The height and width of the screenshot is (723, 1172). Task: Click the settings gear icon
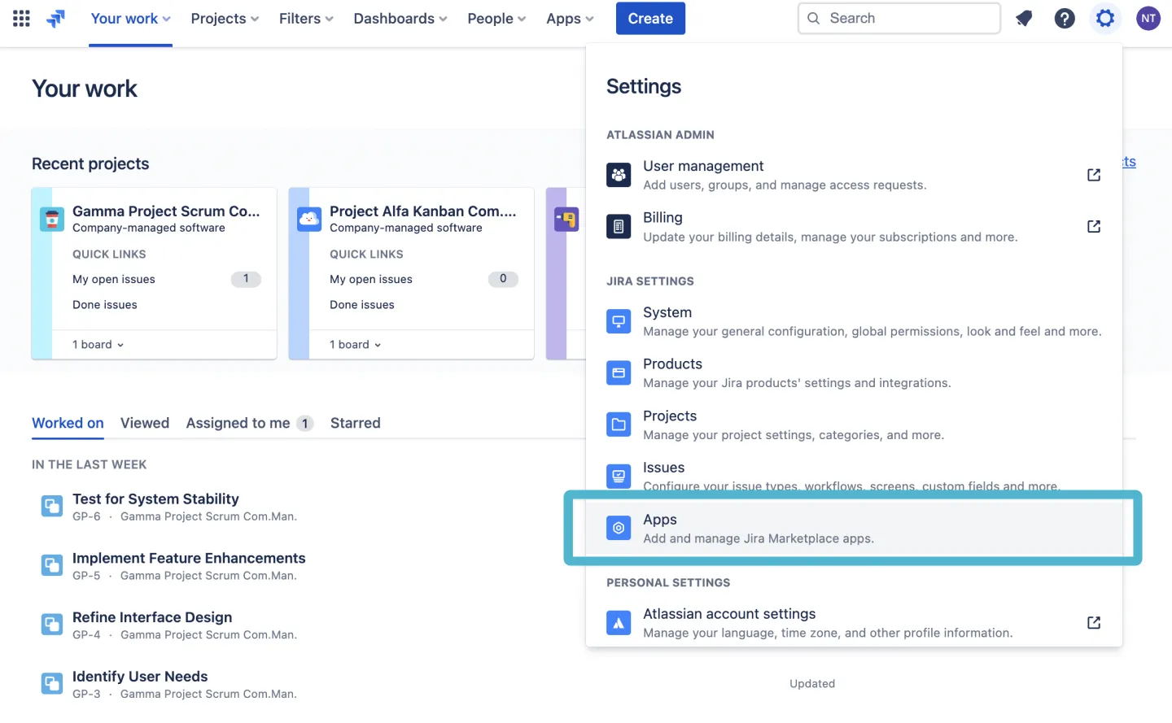[1104, 19]
